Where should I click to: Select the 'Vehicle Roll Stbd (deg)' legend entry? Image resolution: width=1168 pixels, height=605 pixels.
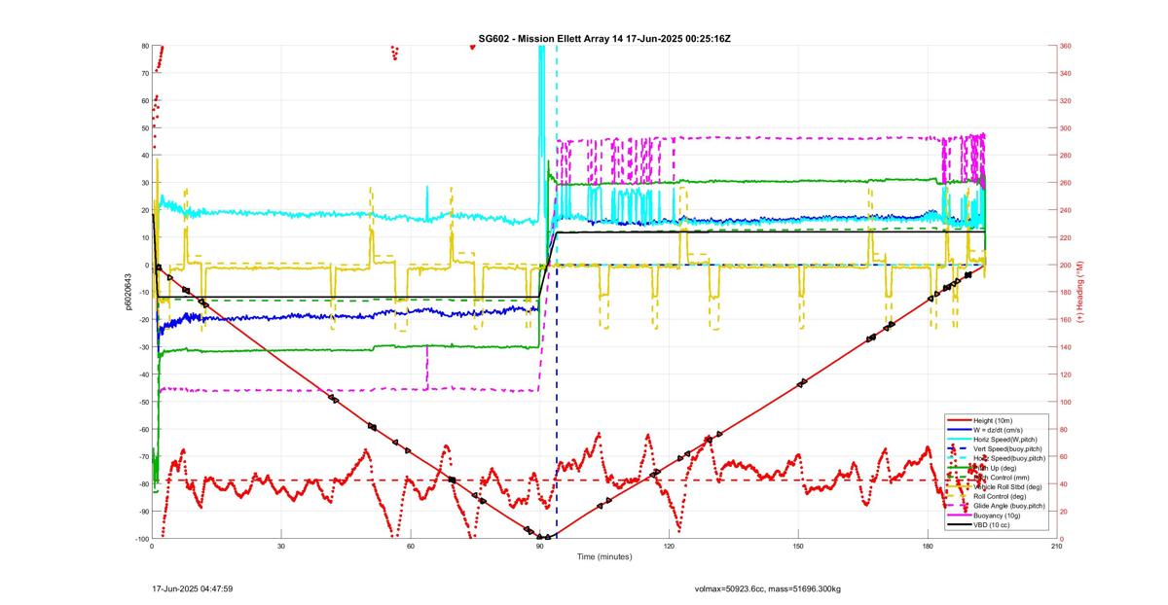point(1007,486)
